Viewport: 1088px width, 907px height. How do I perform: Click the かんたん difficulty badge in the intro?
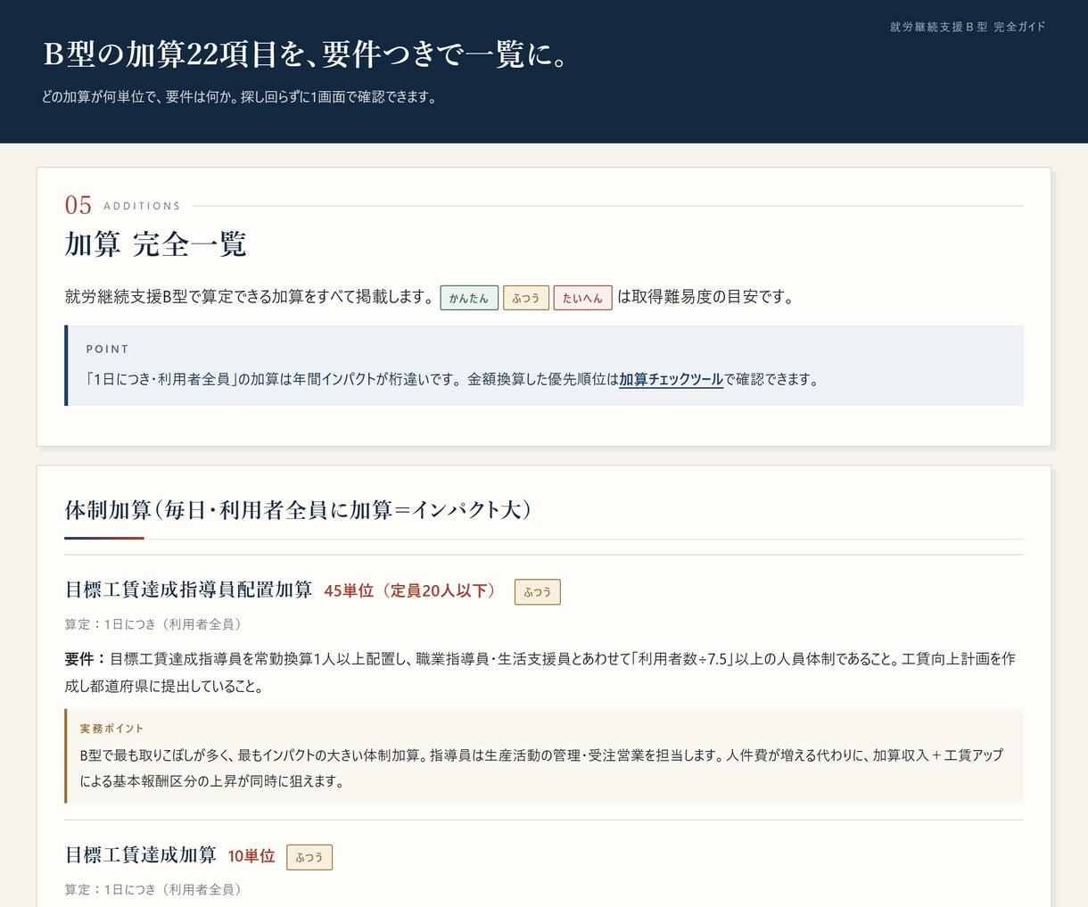469,298
